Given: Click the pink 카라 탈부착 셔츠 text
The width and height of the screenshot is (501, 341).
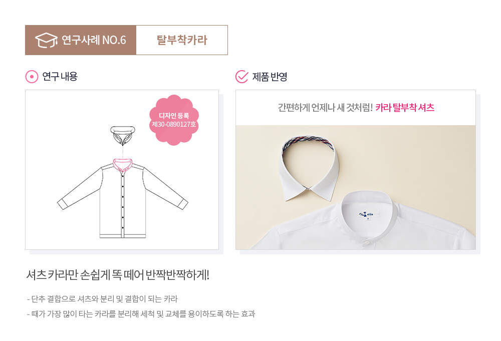Looking at the screenshot, I should click(405, 108).
